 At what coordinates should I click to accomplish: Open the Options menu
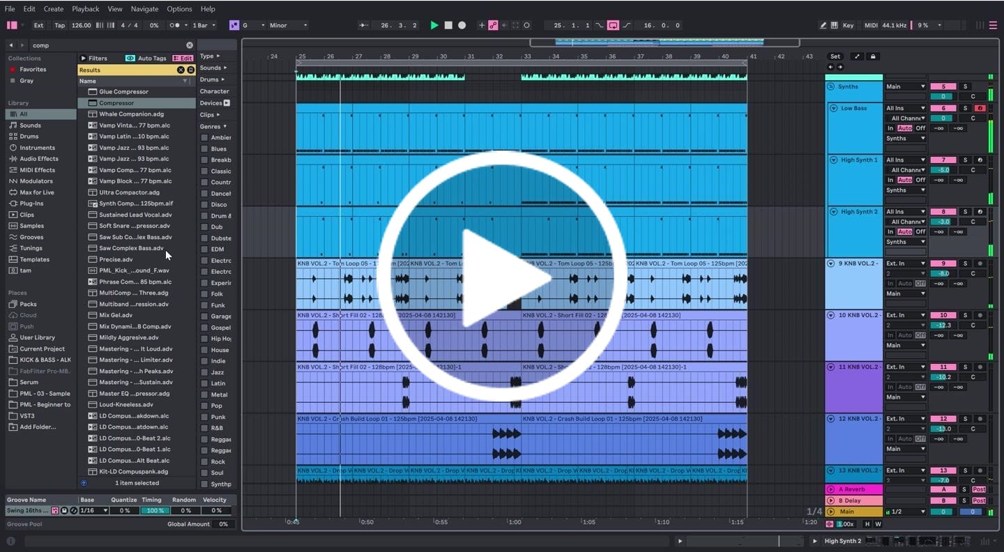(x=179, y=9)
